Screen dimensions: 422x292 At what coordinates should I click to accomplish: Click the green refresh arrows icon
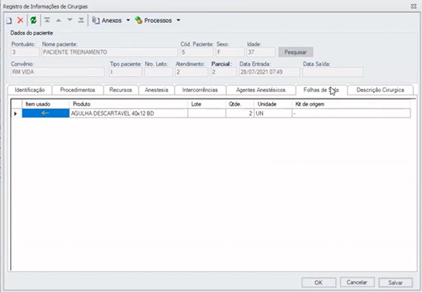tap(33, 20)
